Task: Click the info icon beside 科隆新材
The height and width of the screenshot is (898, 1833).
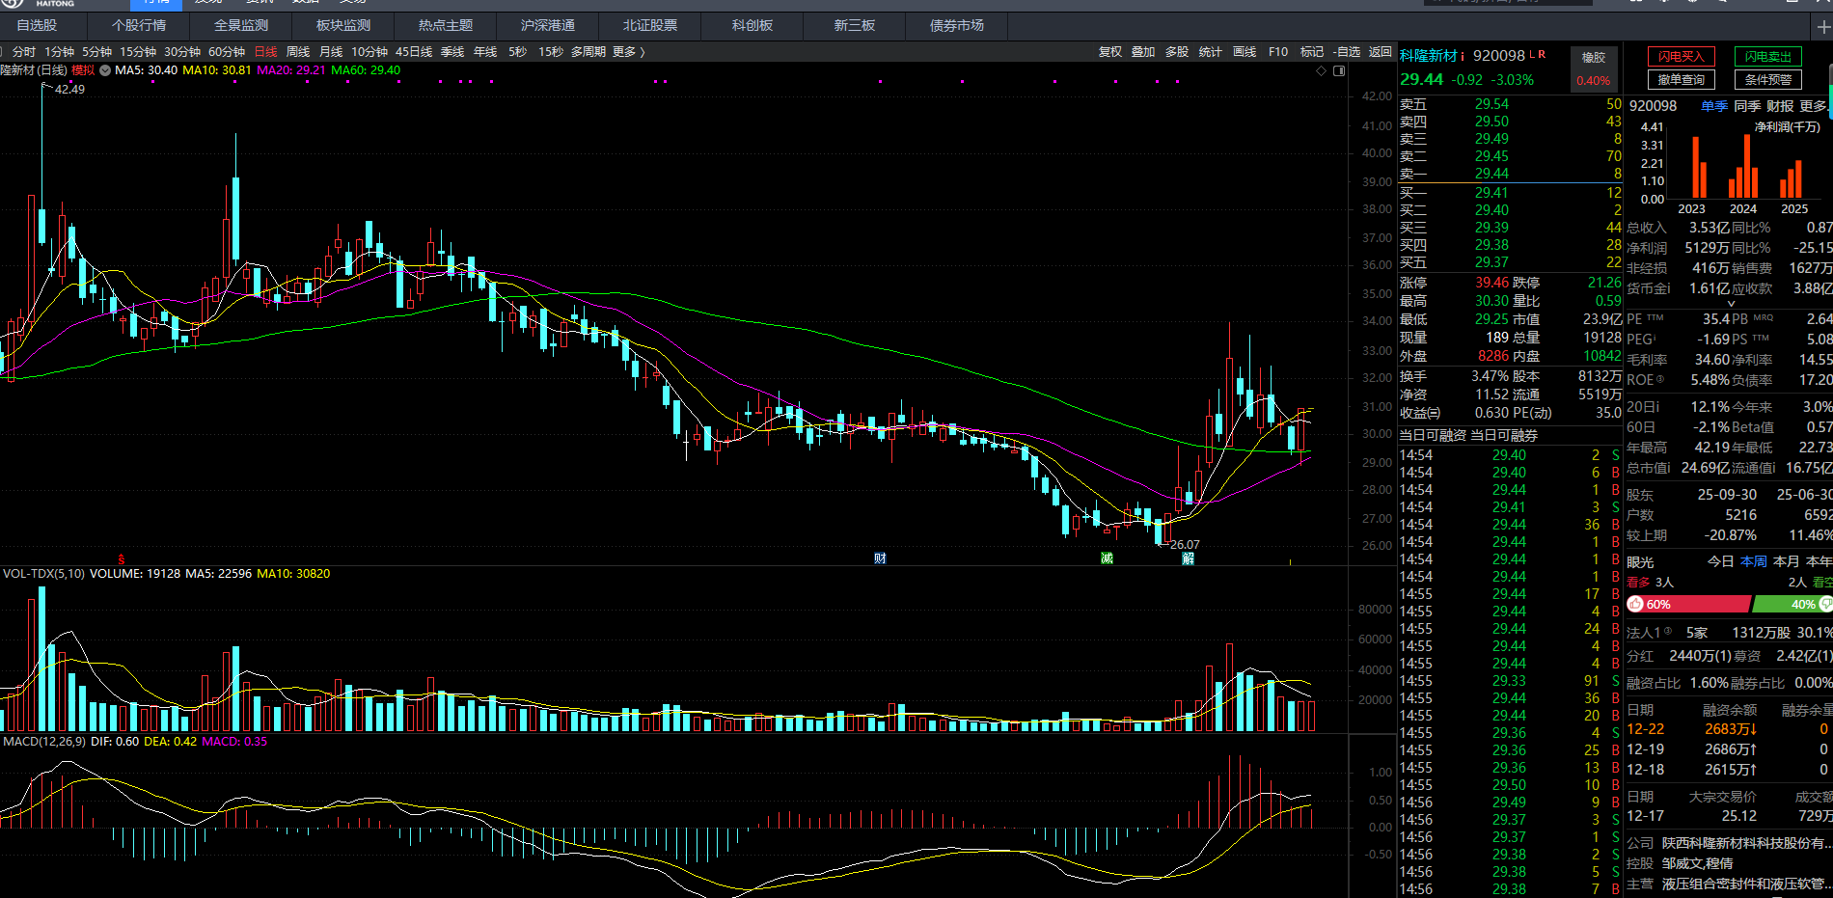Action: coord(1463,56)
